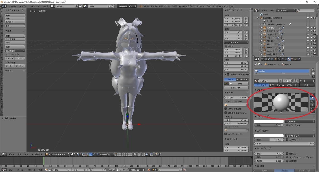This screenshot has width=319, height=172.
Task: Click the 新規レイヤー grease pencil button
Action: pyautogui.click(x=236, y=88)
